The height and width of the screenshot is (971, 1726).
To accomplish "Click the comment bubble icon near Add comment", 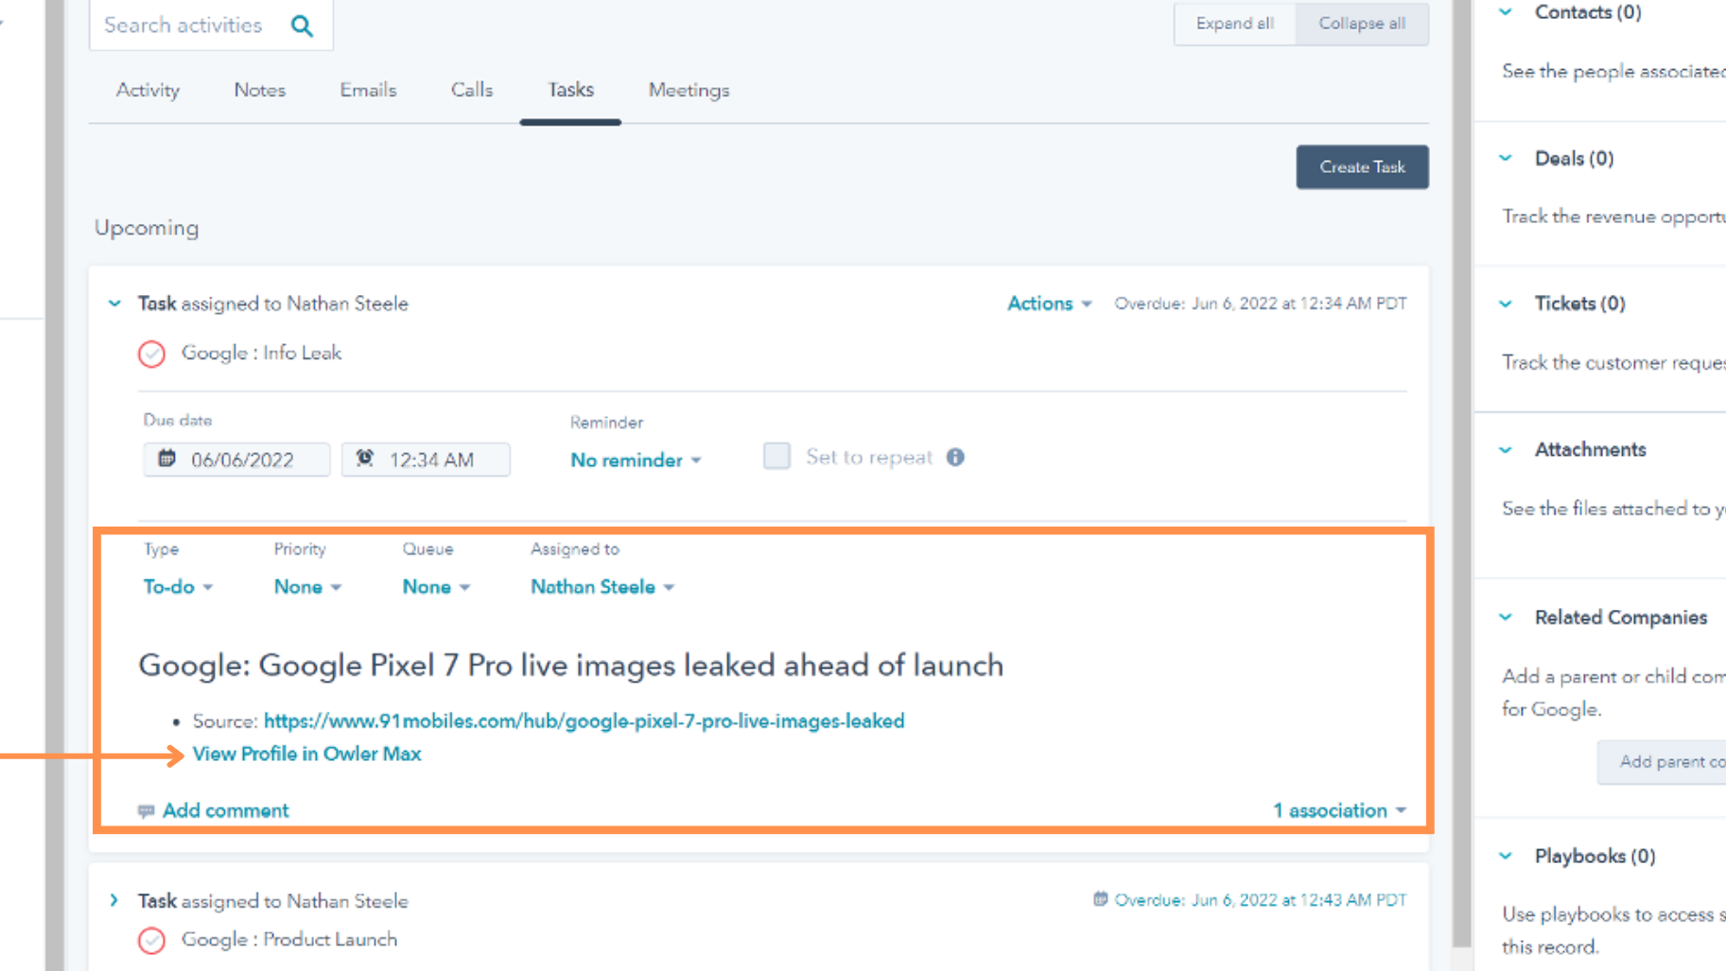I will coord(147,810).
